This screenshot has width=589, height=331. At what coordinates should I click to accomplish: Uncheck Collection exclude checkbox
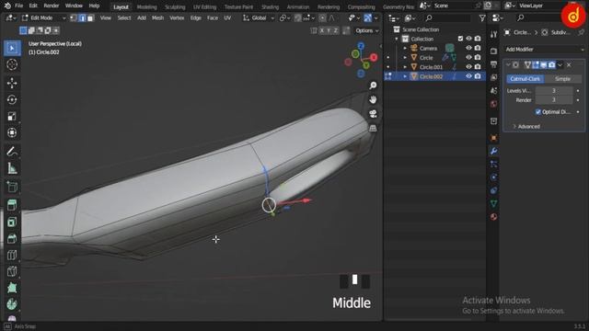point(460,39)
